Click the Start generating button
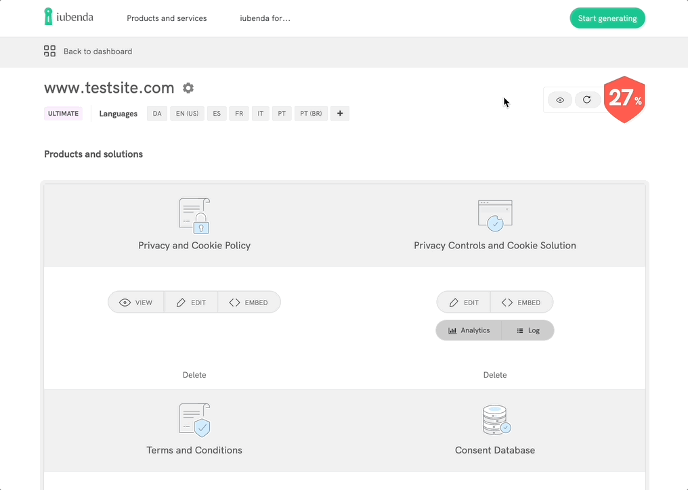Image resolution: width=688 pixels, height=490 pixels. coord(607,18)
